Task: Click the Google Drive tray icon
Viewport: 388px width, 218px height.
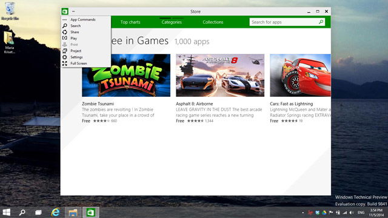Action: (x=324, y=213)
